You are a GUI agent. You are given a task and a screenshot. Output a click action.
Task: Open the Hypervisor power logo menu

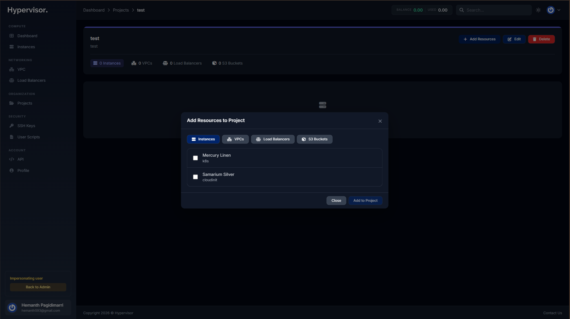click(550, 10)
